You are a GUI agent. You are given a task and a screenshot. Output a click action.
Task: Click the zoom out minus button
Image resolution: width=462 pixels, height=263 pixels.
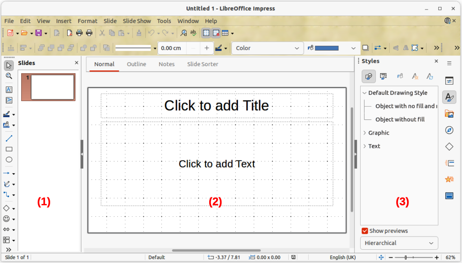coord(391,257)
